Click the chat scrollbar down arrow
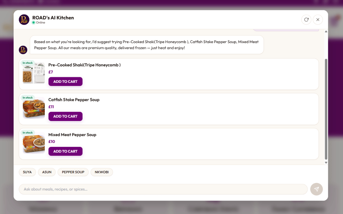343x214 pixels. click(x=326, y=163)
